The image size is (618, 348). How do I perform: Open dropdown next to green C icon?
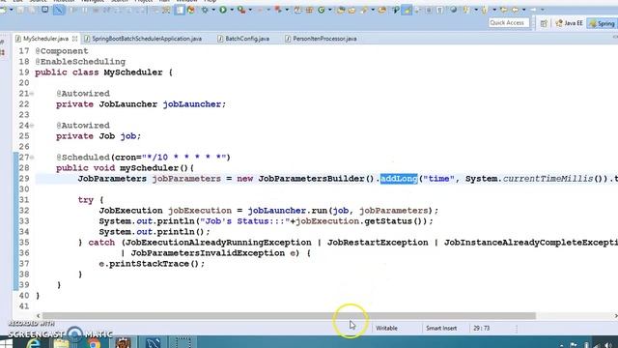coord(330,10)
